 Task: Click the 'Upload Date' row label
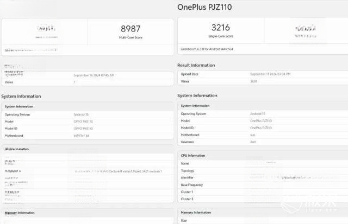[190, 74]
